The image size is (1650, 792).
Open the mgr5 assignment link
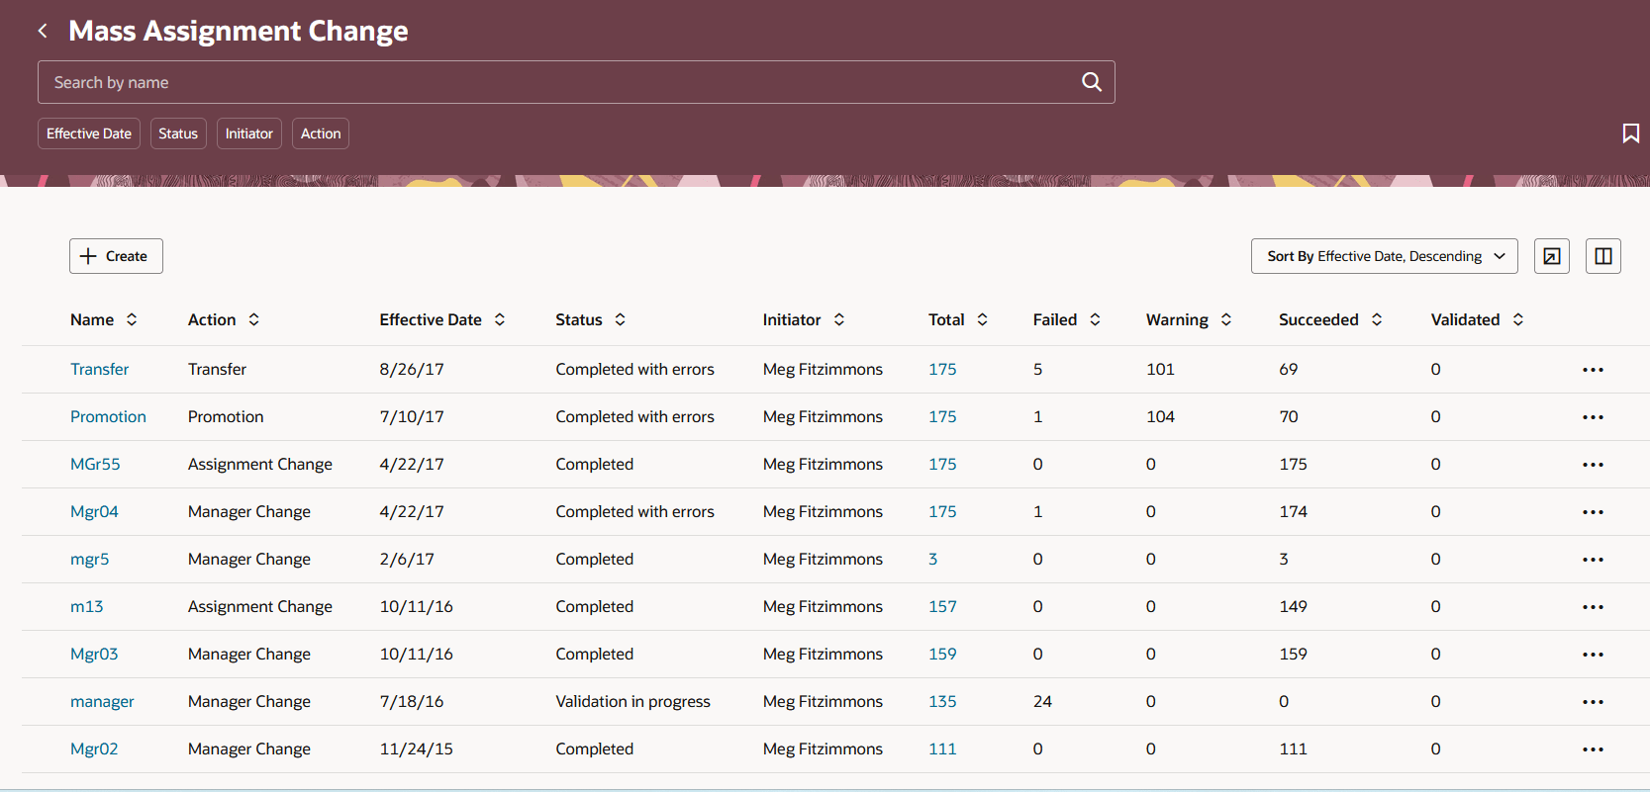pyautogui.click(x=90, y=559)
